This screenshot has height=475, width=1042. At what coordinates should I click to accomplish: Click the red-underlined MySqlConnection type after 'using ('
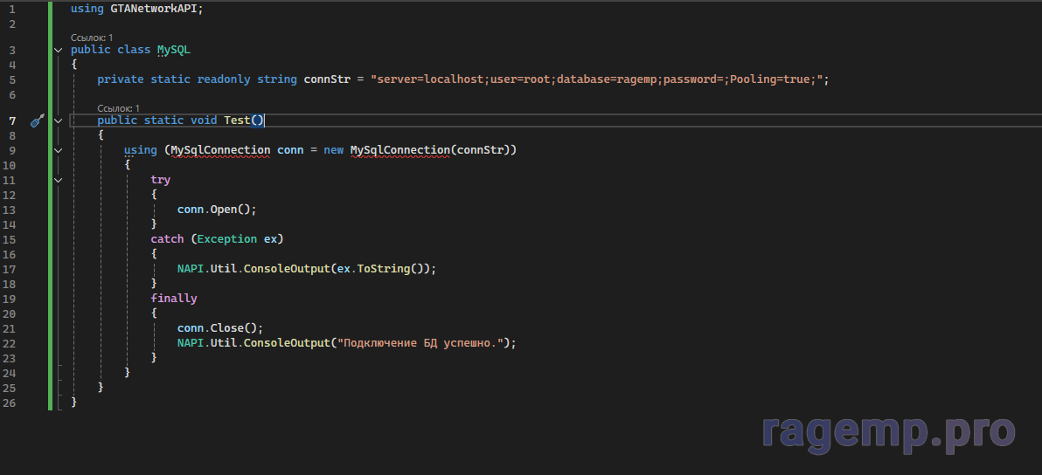(x=220, y=150)
